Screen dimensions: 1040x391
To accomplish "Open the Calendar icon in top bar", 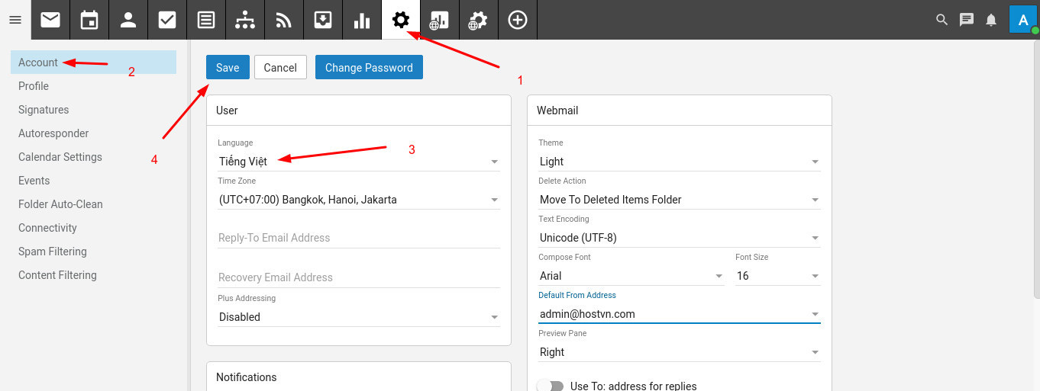I will (89, 20).
